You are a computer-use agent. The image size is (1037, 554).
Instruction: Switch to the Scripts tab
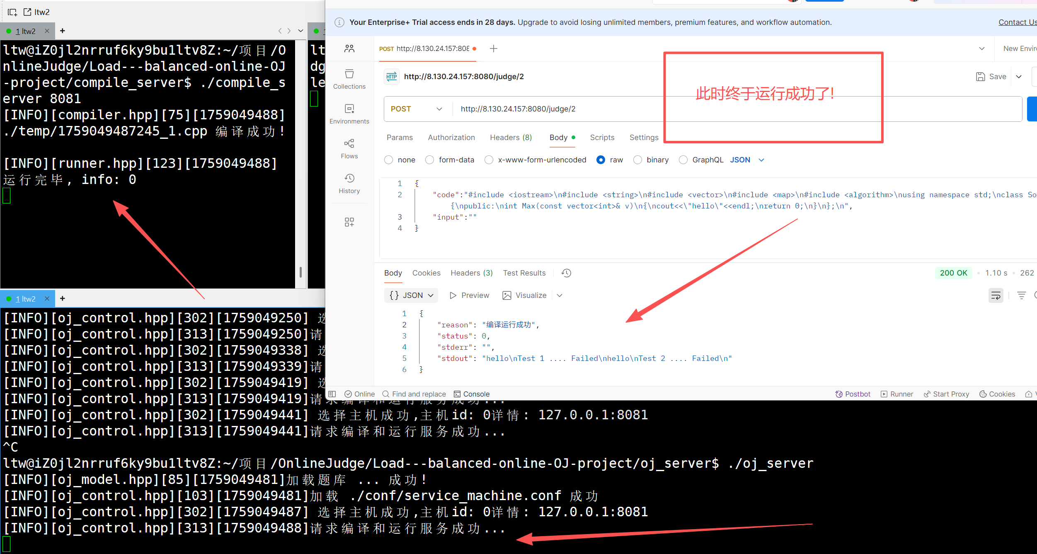[602, 137]
